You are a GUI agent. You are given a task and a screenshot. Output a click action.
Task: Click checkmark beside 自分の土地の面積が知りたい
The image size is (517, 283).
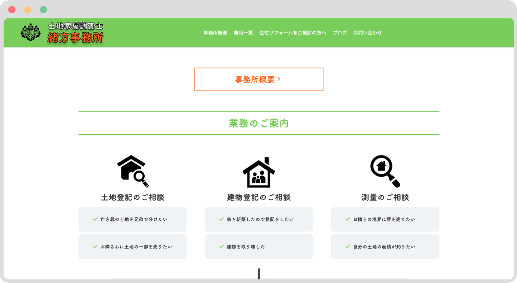click(348, 246)
